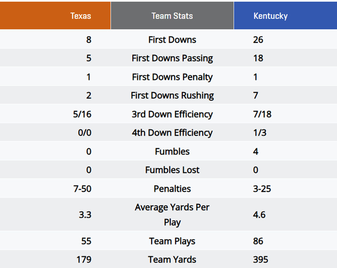Select Kentucky's 86 team plays value
This screenshot has width=337, height=268.
point(258,241)
